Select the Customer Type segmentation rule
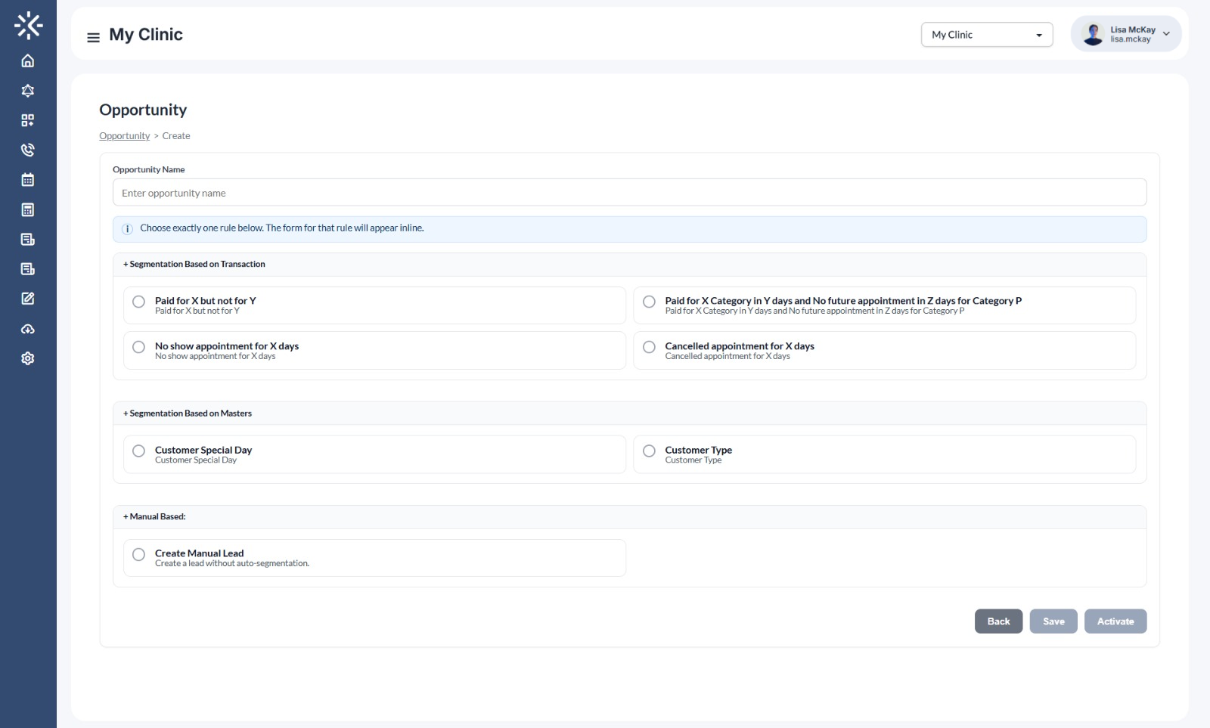Image resolution: width=1210 pixels, height=728 pixels. point(649,451)
